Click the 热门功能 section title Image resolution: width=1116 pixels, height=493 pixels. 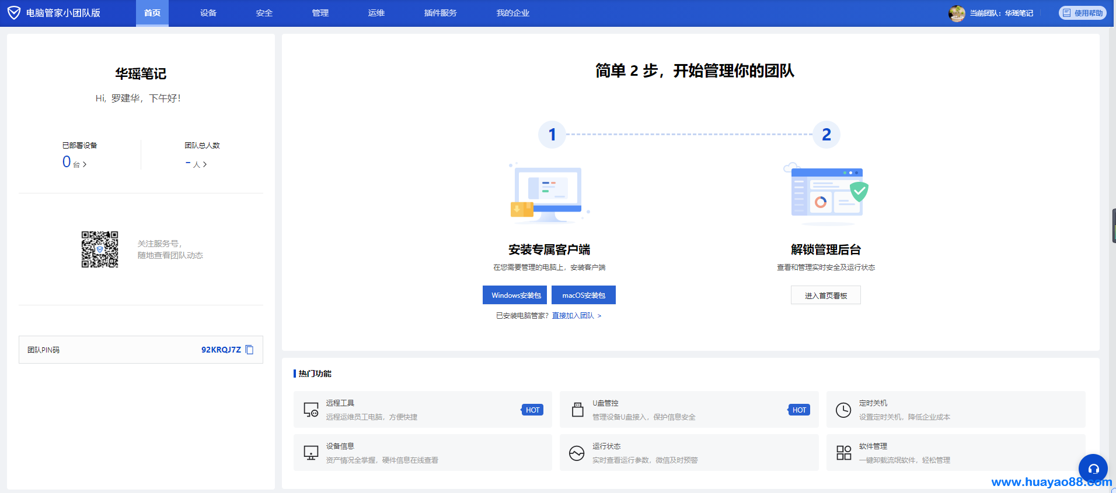point(315,374)
